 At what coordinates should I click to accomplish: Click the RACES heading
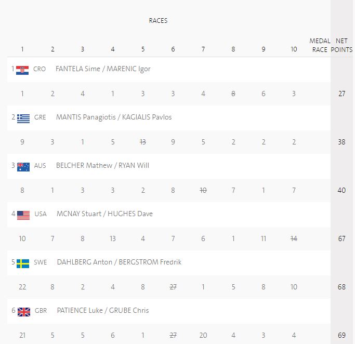(x=158, y=21)
